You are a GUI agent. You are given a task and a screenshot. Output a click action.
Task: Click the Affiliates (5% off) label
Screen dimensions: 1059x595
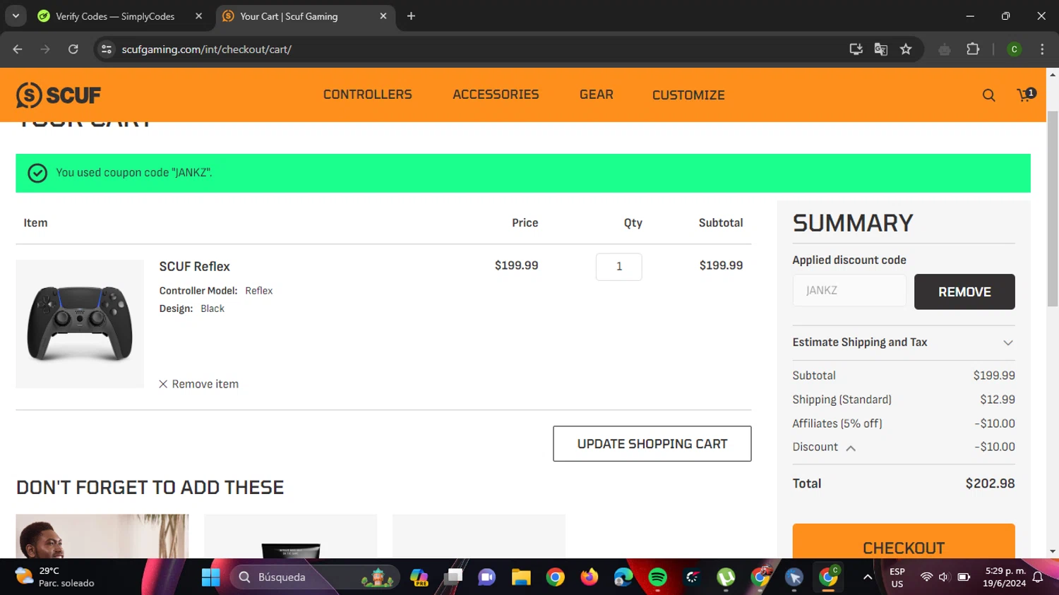click(837, 423)
